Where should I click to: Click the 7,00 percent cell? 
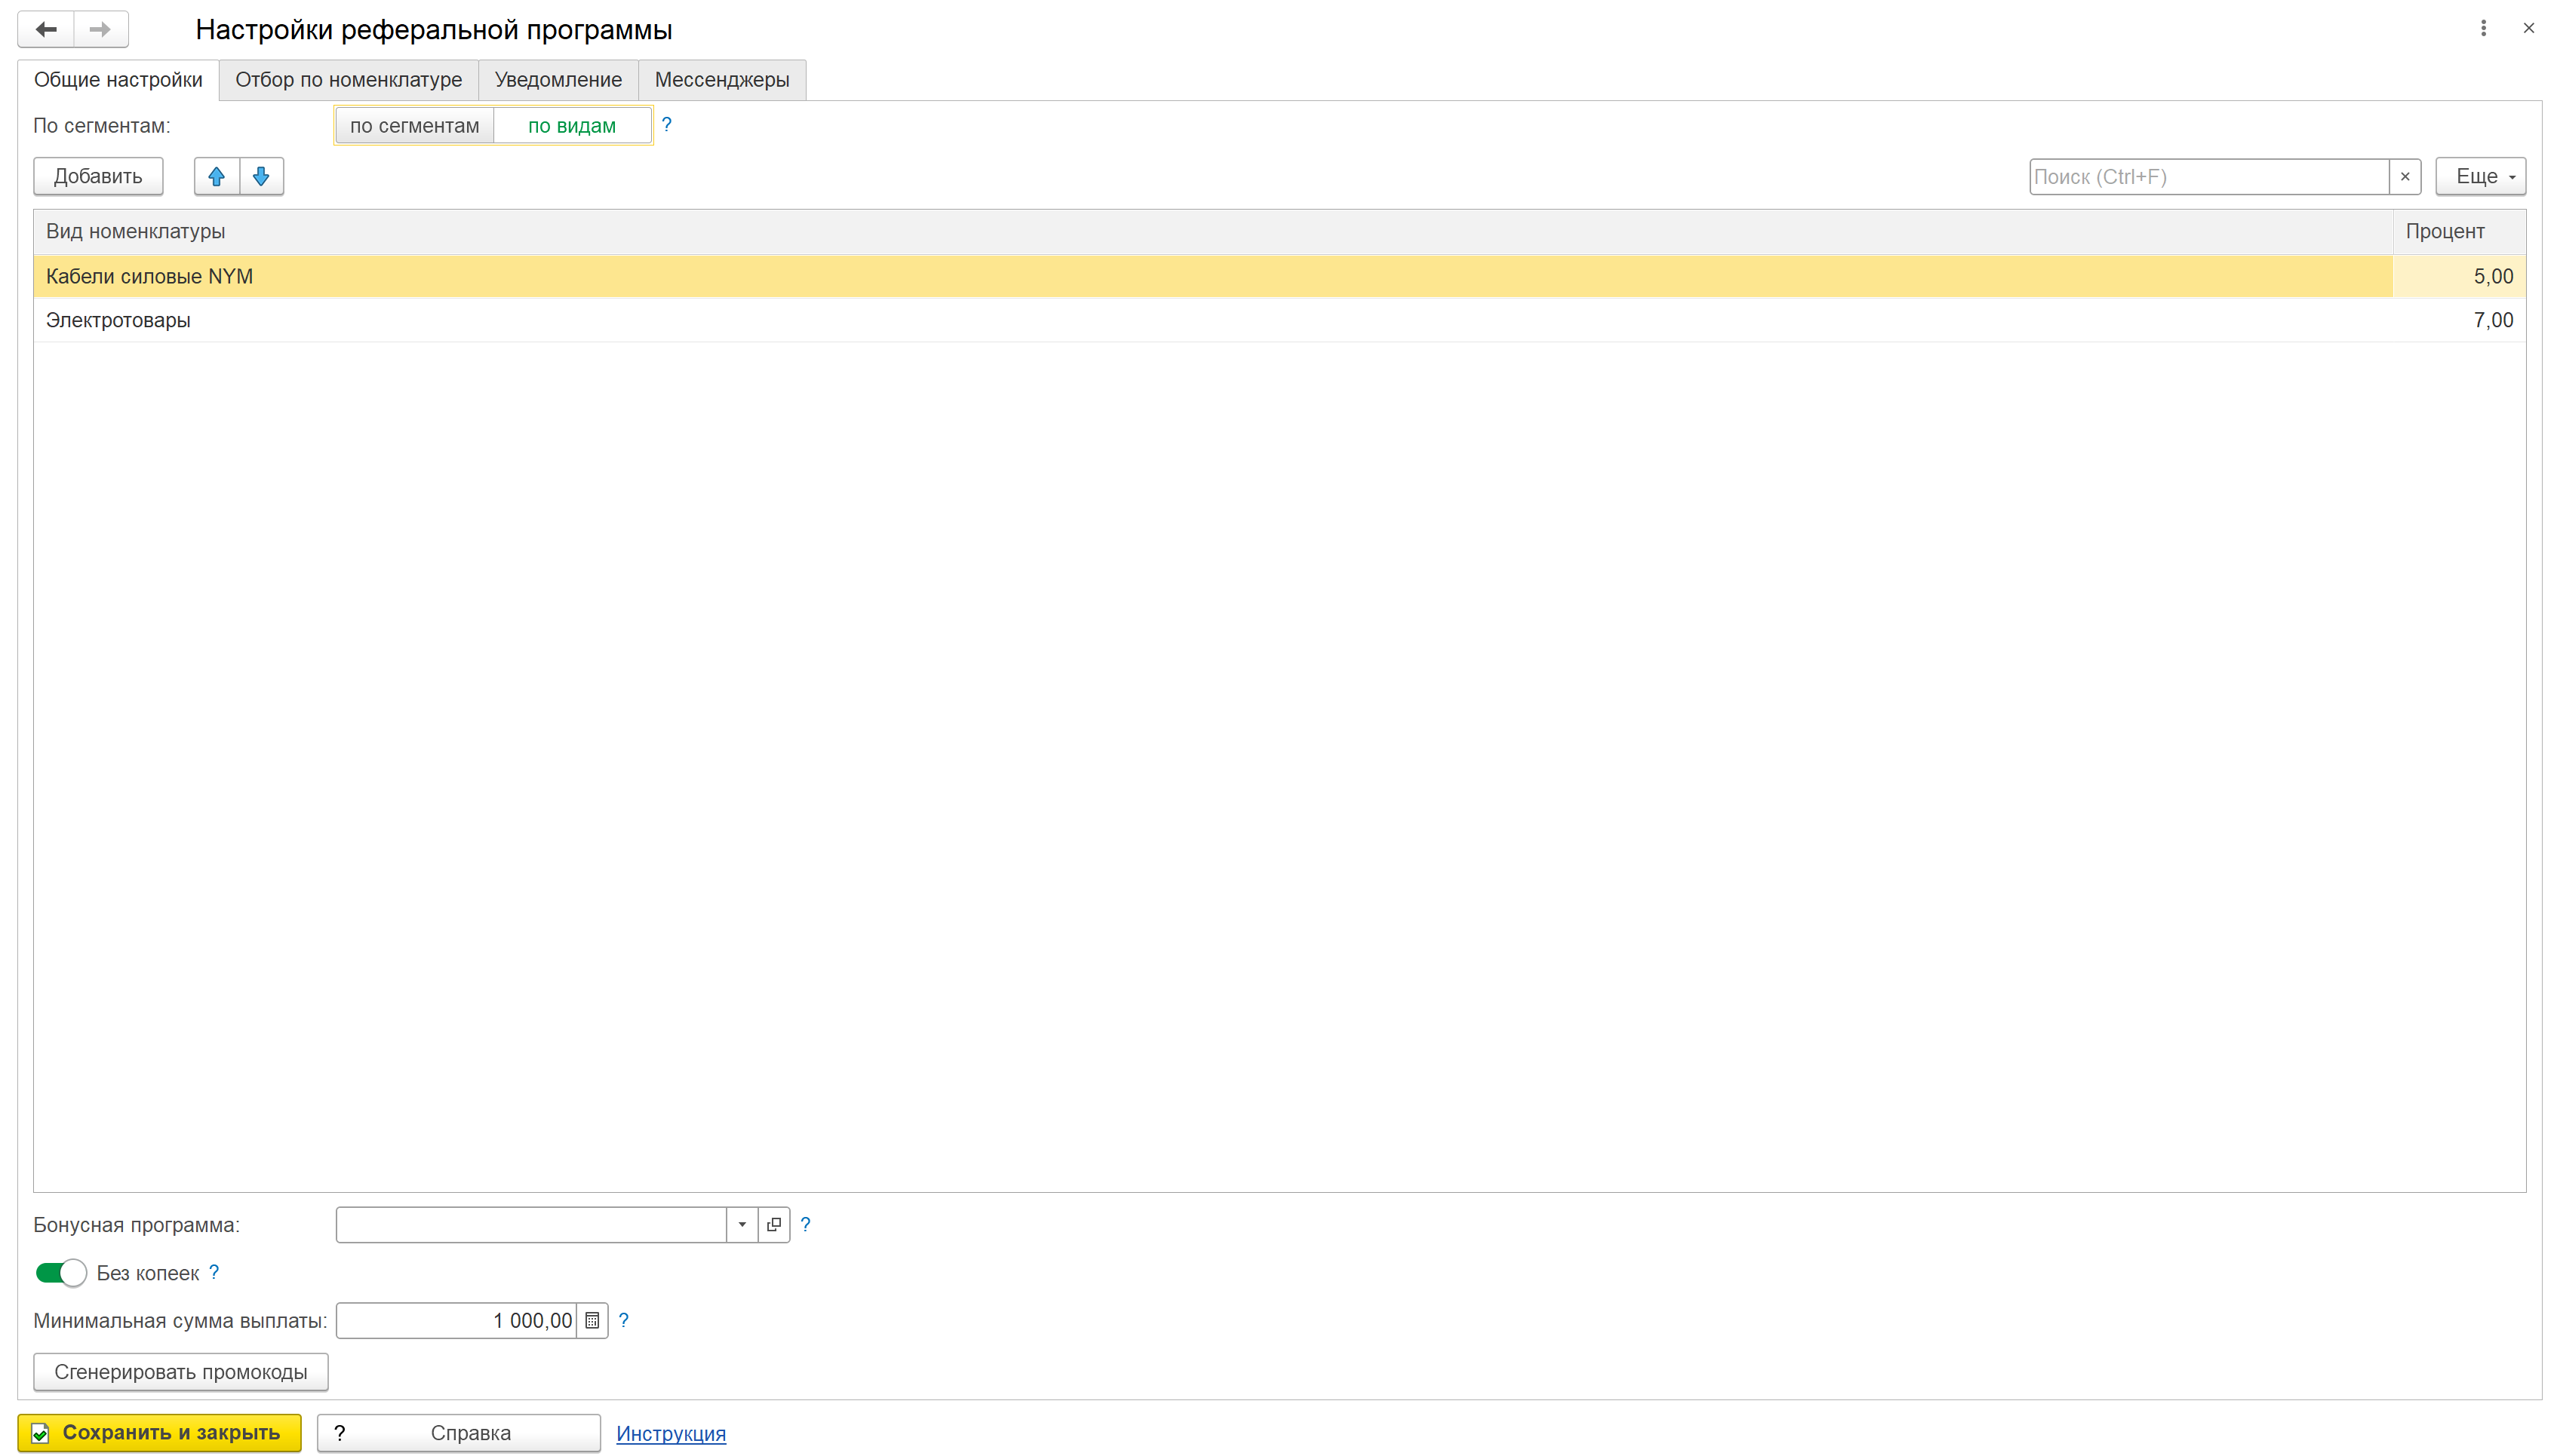(x=2459, y=320)
